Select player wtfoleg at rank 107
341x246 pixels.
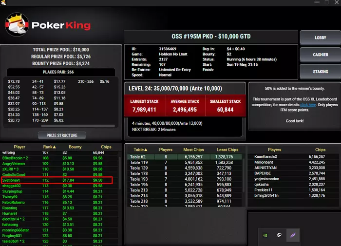click(x=59, y=152)
